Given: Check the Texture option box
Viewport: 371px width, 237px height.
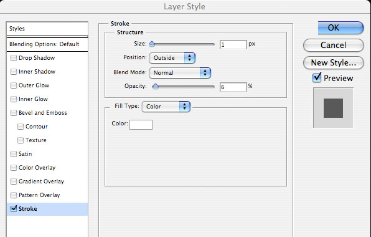Looking at the screenshot, I should coord(21,140).
